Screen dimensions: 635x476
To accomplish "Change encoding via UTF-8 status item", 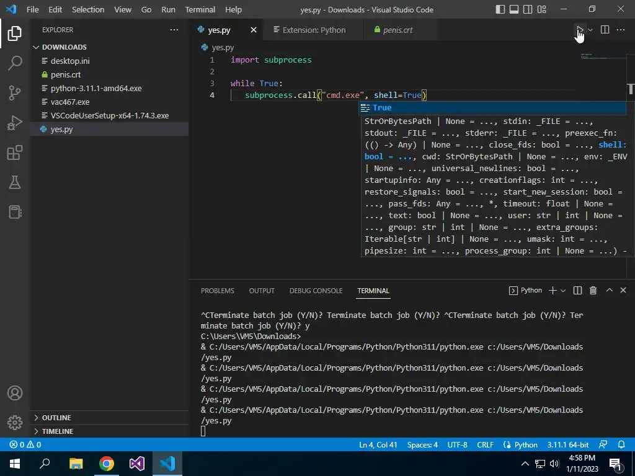I will 457,444.
